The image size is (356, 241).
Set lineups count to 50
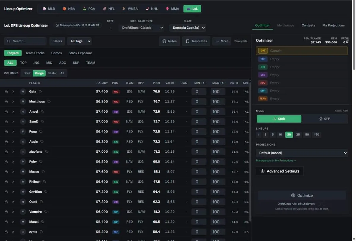307,135
